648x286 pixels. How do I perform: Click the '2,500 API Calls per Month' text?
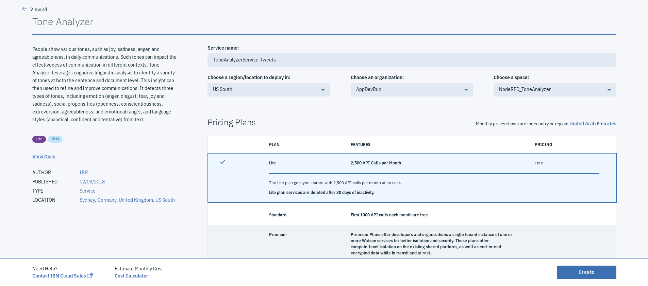tap(376, 163)
